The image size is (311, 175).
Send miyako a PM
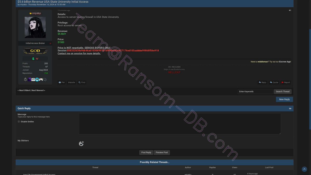tap(61, 82)
